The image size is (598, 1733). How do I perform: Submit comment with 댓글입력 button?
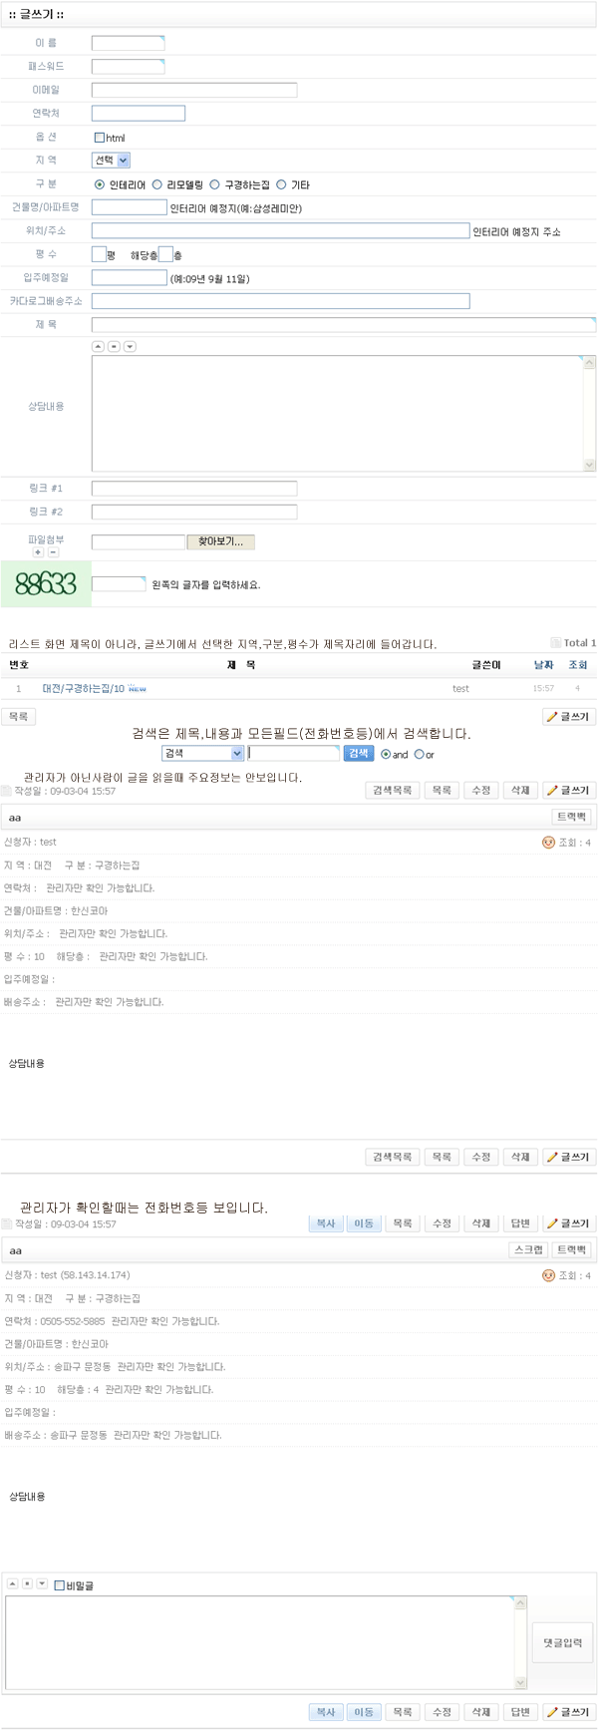coord(562,1642)
